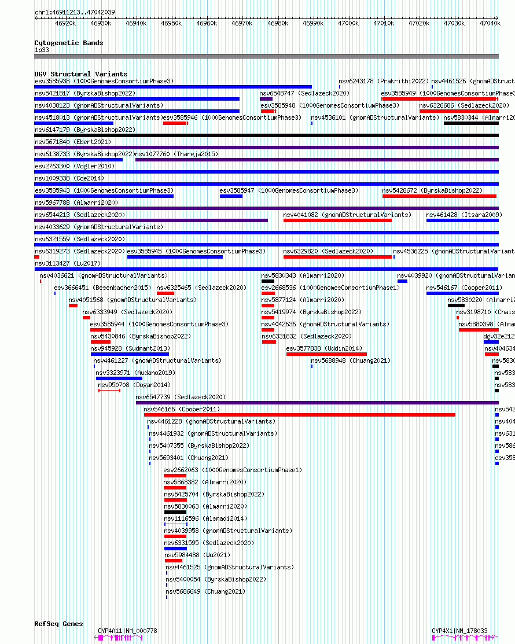Open nsv1009338 (Coe2014) label

(x=69, y=178)
